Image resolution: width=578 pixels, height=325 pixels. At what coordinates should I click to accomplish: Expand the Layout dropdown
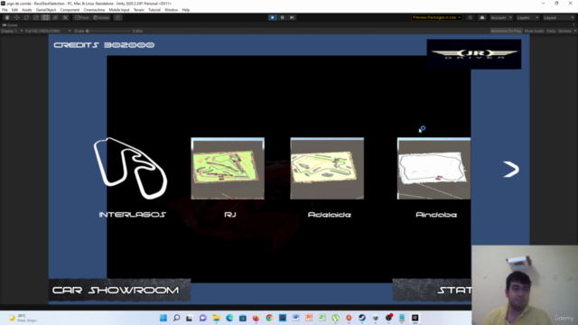[x=559, y=17]
